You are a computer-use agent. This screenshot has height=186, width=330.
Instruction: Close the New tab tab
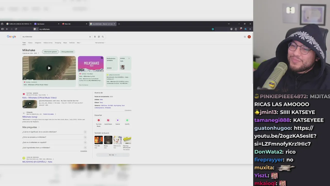coord(86,24)
